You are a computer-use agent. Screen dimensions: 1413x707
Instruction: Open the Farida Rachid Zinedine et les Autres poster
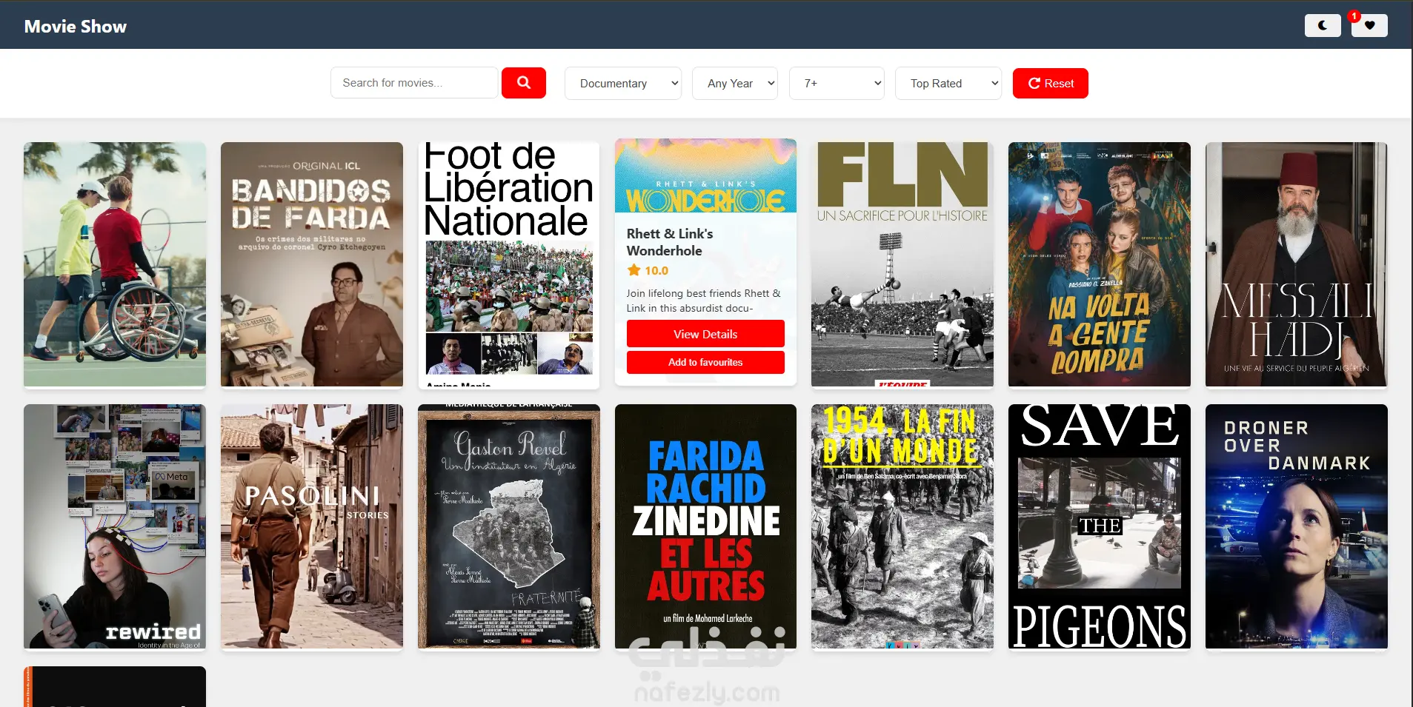tap(705, 526)
